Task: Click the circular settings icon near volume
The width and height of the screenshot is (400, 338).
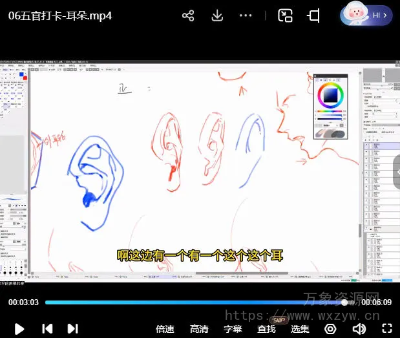Action: (330, 329)
